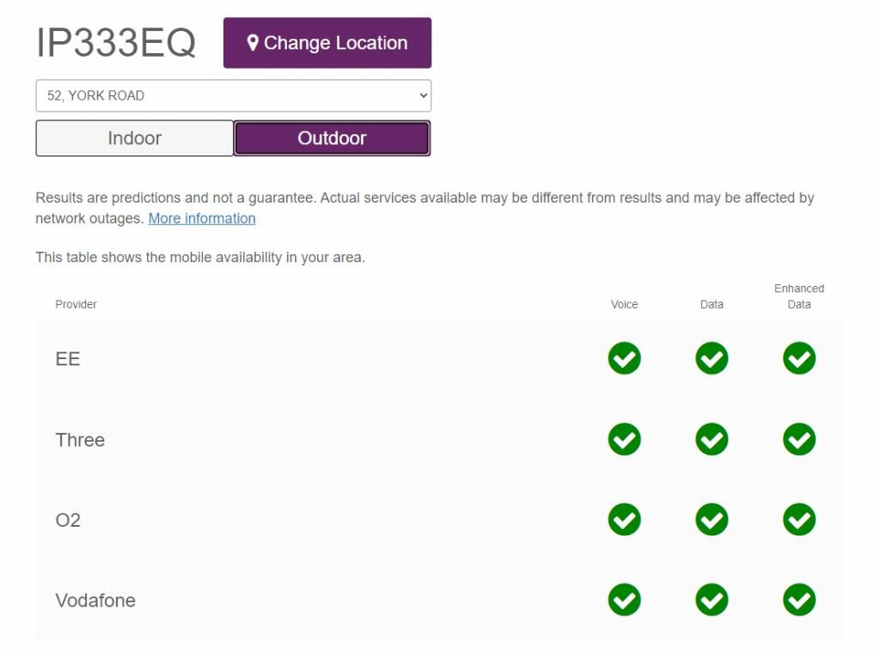880x653 pixels.
Task: Click the Enhanced Data column header
Action: pyautogui.click(x=798, y=296)
